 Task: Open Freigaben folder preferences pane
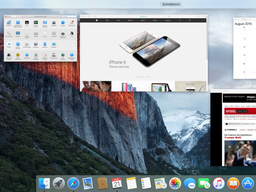pos(54,45)
